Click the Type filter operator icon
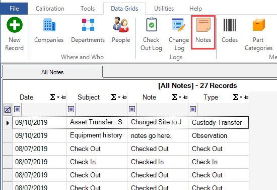The width and height of the screenshot is (277, 190). [x=193, y=109]
